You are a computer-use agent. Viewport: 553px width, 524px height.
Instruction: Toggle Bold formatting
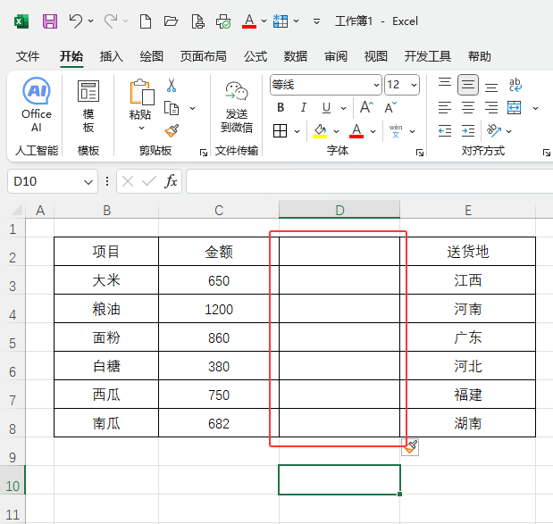coord(281,107)
